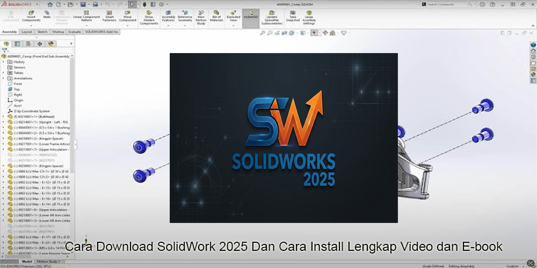Switch to the Sketch tab
The height and width of the screenshot is (268, 537).
tap(42, 32)
